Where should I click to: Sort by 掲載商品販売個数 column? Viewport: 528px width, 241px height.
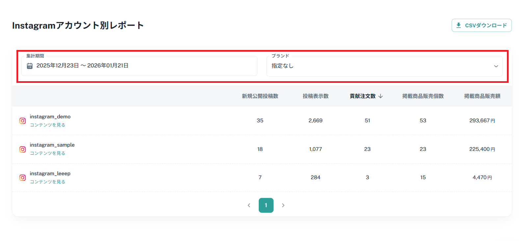coord(423,96)
